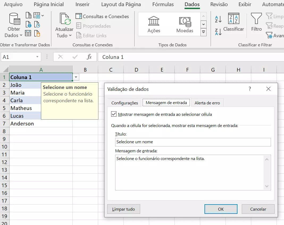Open the dropdown arrow on cell A1

76,77
